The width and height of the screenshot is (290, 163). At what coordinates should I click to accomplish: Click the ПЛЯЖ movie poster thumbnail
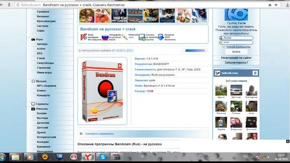tap(135, 15)
